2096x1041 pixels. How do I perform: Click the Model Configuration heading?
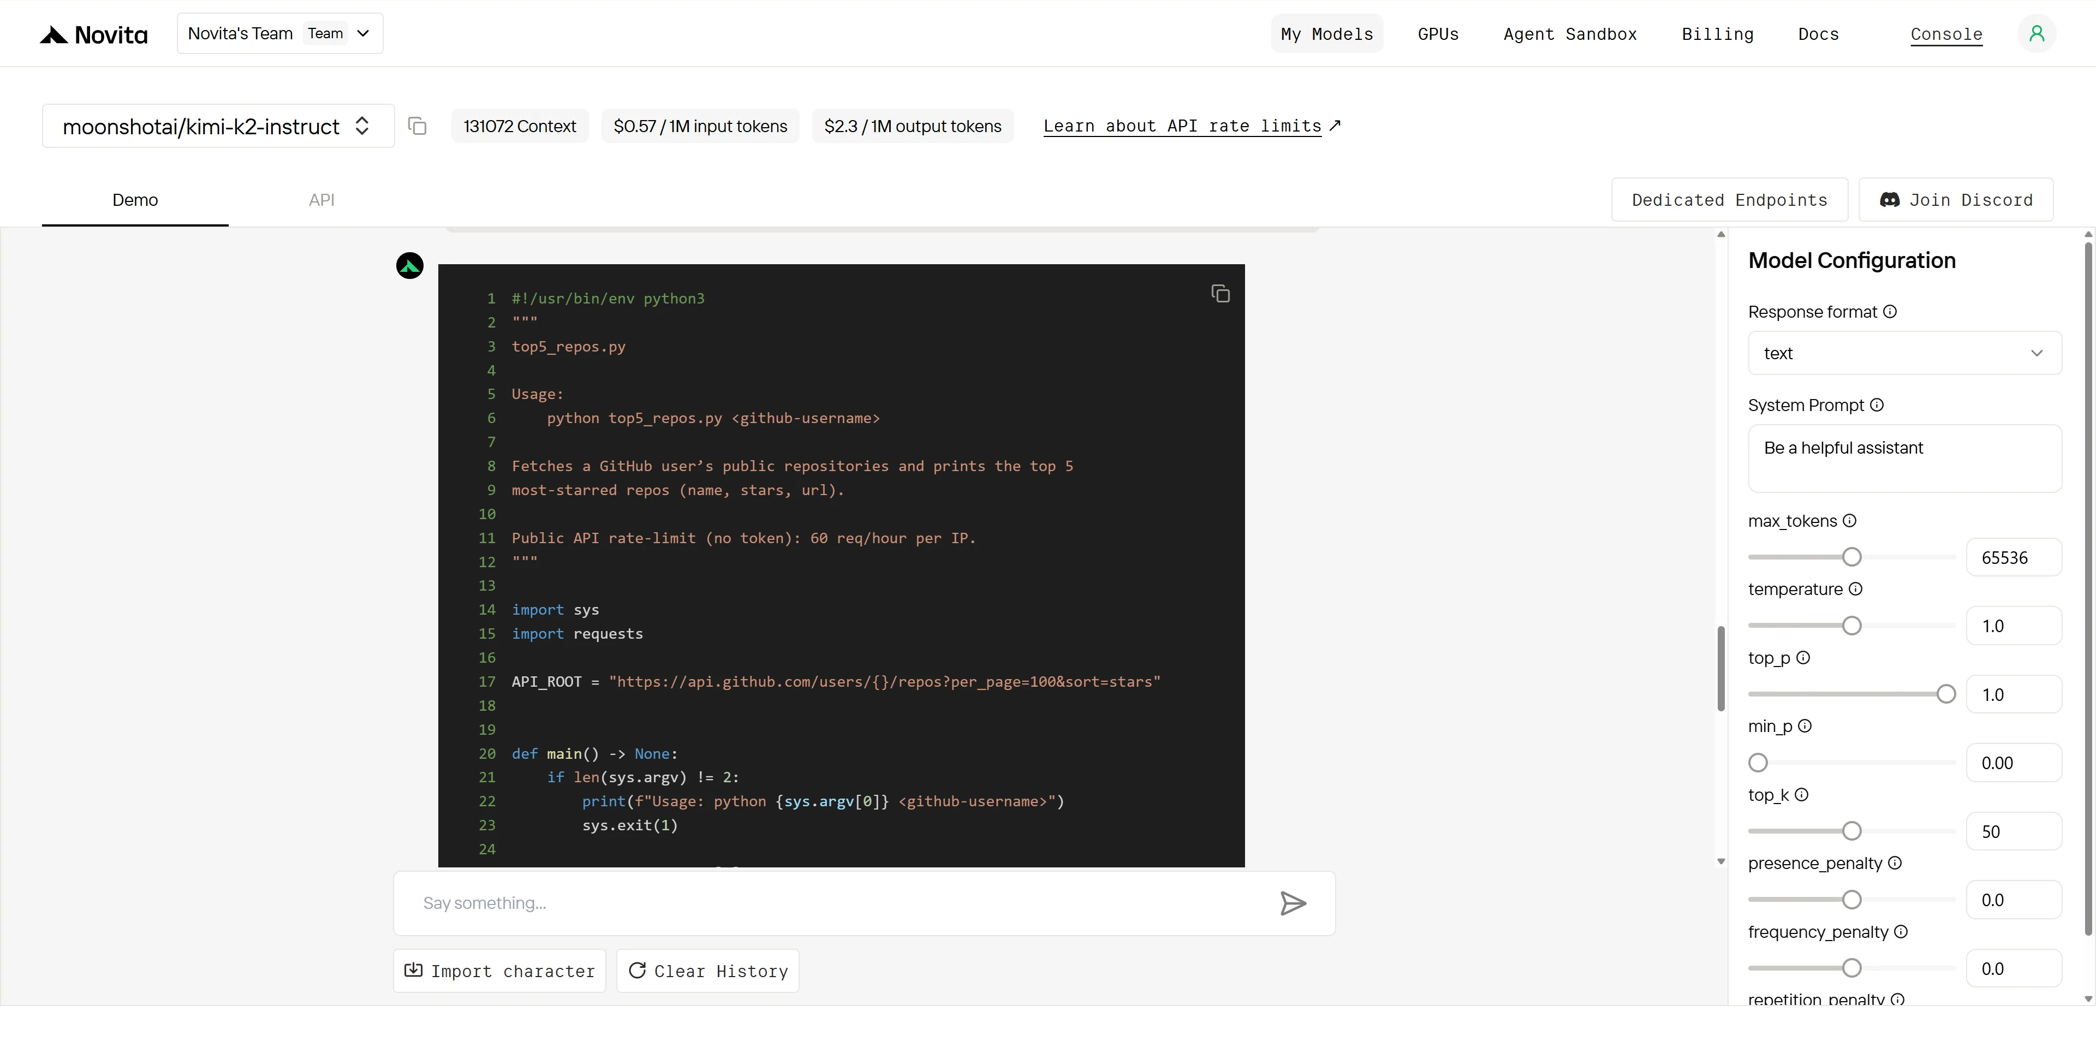point(1852,260)
